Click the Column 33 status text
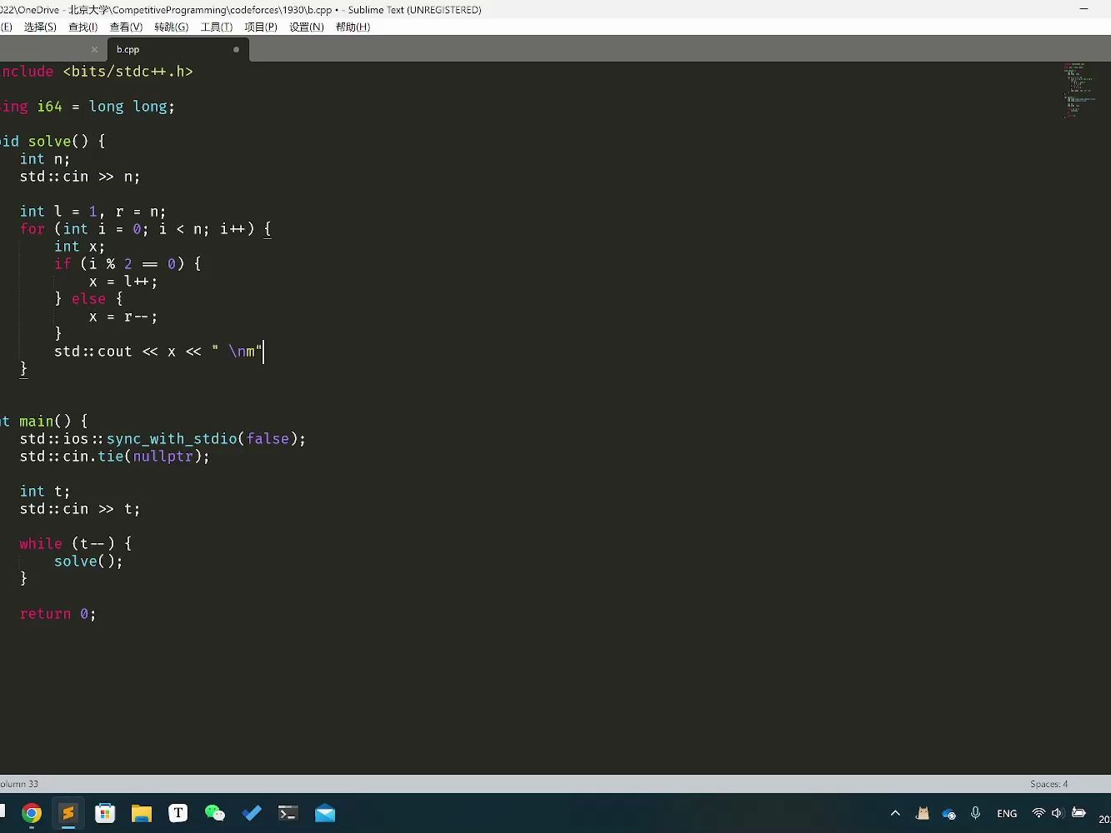 point(19,784)
